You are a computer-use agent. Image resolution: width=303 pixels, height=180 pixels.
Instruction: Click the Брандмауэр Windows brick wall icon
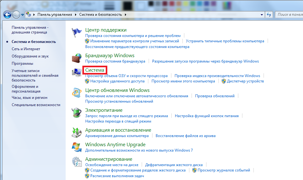(x=76, y=58)
